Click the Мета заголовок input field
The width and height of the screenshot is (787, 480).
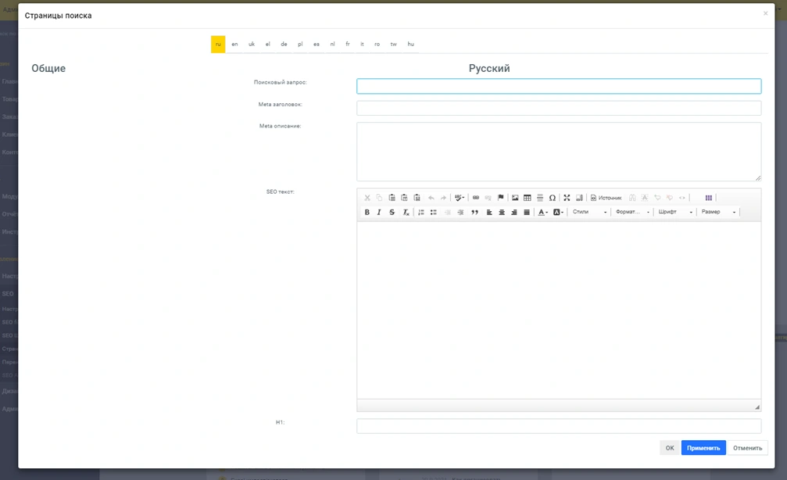pos(559,108)
